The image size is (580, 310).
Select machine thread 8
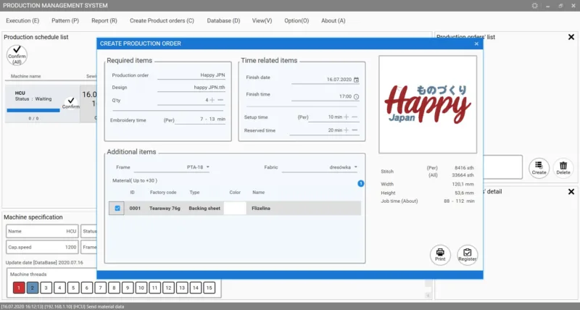pyautogui.click(x=114, y=288)
